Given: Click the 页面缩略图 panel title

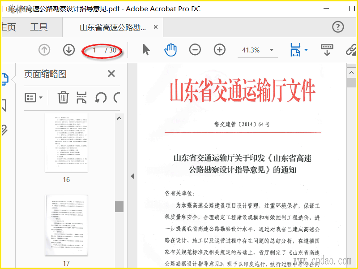Looking at the screenshot, I should (x=46, y=74).
